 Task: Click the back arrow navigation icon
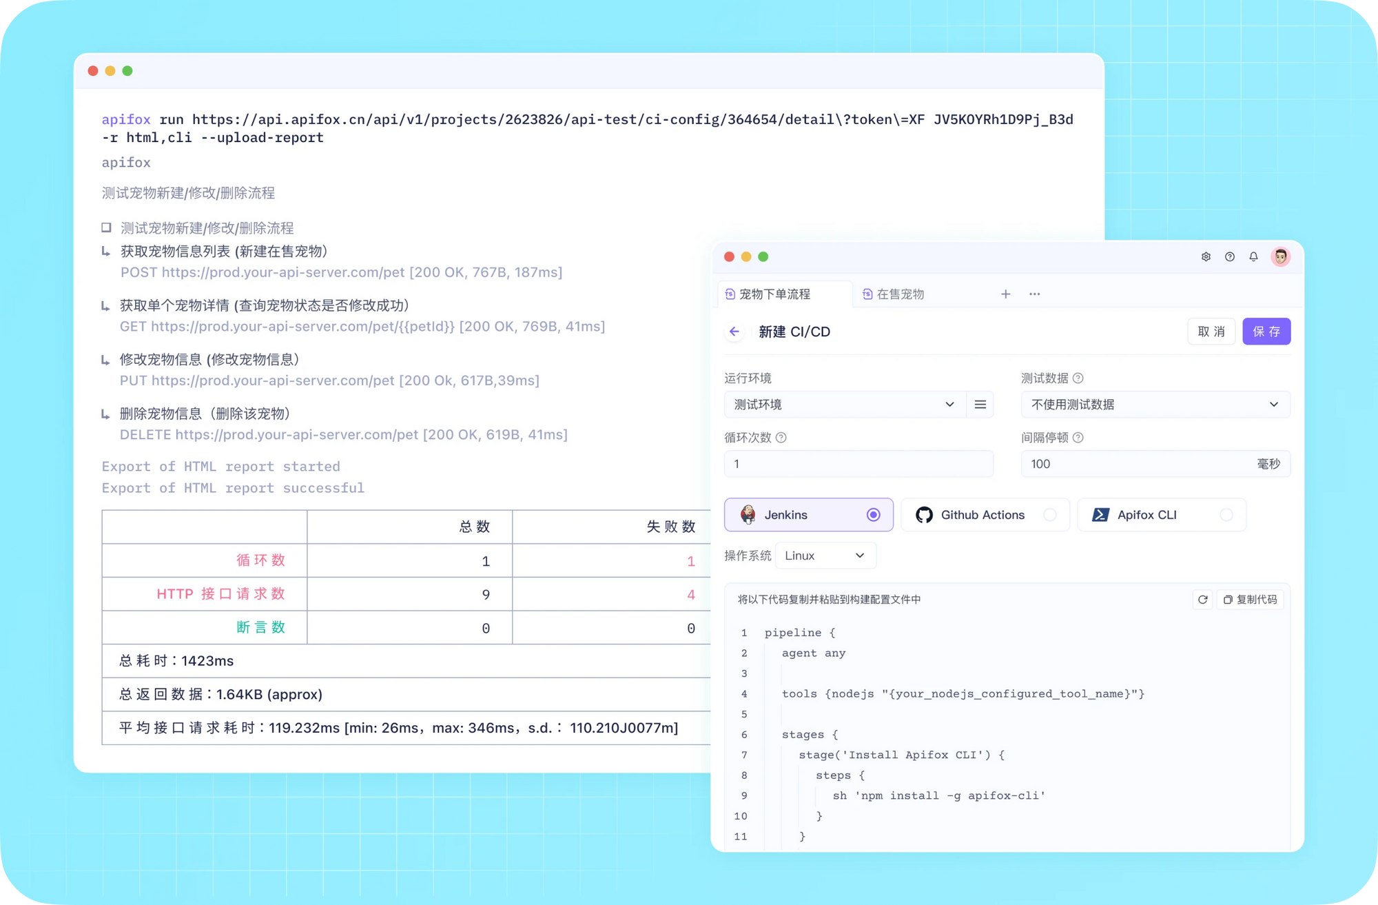[736, 332]
